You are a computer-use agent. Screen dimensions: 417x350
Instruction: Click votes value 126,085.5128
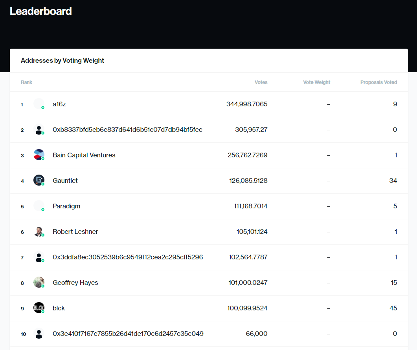248,180
